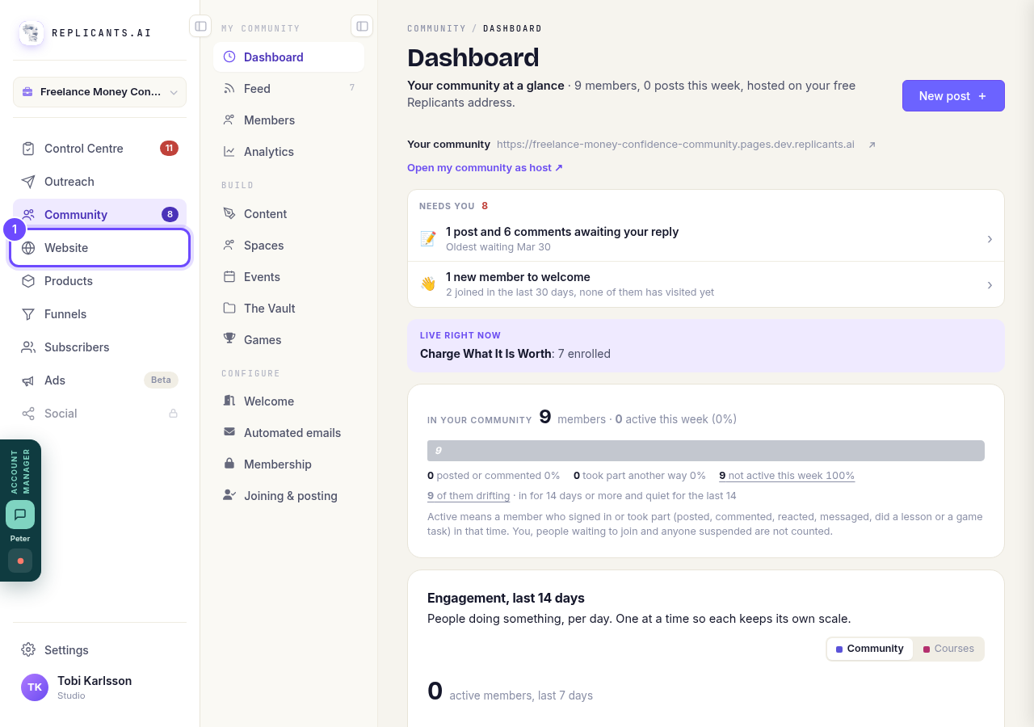Click the New post button
Viewport: 1034px width, 727px height.
[x=953, y=95]
